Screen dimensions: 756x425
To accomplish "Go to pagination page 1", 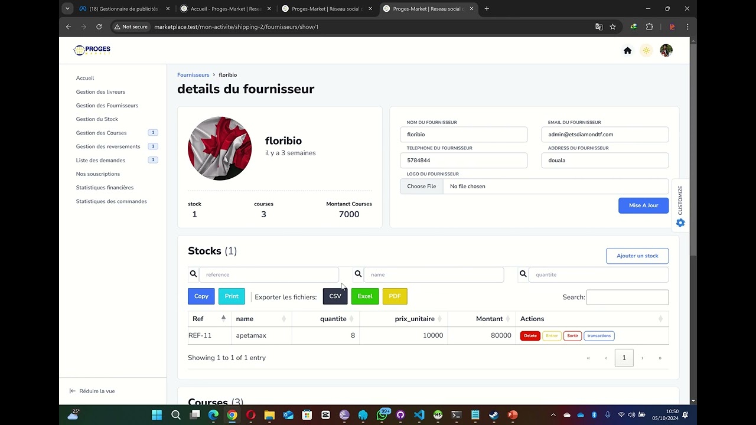I will click(x=624, y=358).
